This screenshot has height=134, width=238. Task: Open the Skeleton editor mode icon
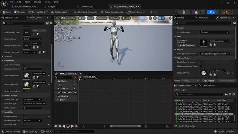184,12
